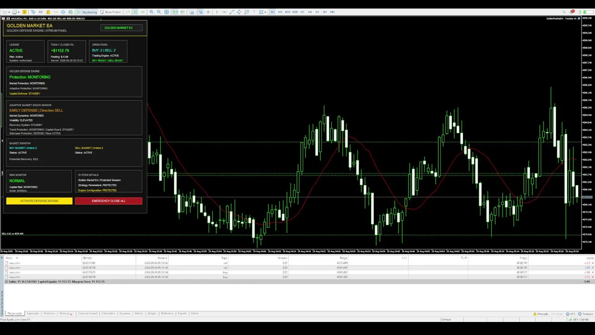
Task: Click the yellow dollar sign toolbar icon
Action: click(24, 12)
